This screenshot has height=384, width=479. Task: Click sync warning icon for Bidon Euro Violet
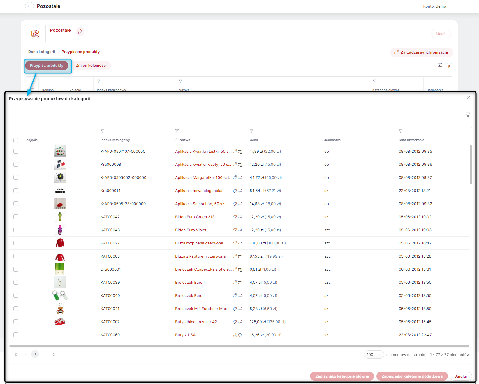pos(240,230)
